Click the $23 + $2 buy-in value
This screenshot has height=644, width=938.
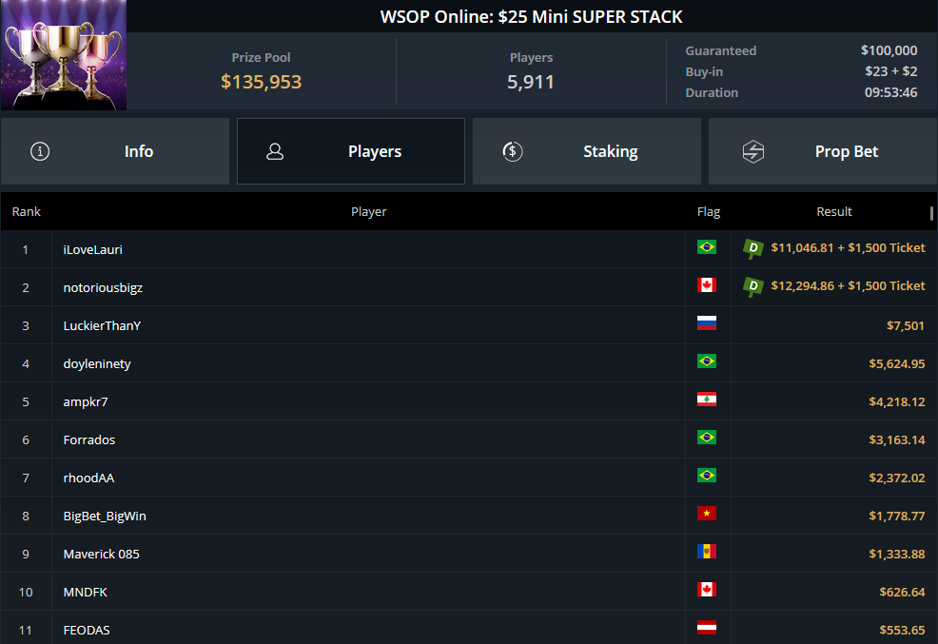[x=890, y=71]
